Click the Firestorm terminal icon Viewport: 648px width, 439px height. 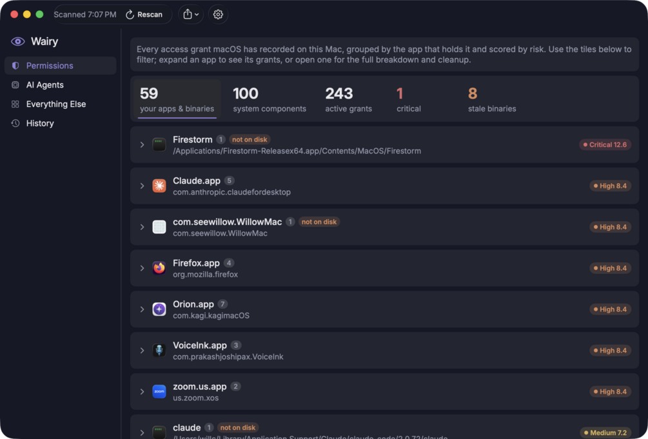(159, 144)
